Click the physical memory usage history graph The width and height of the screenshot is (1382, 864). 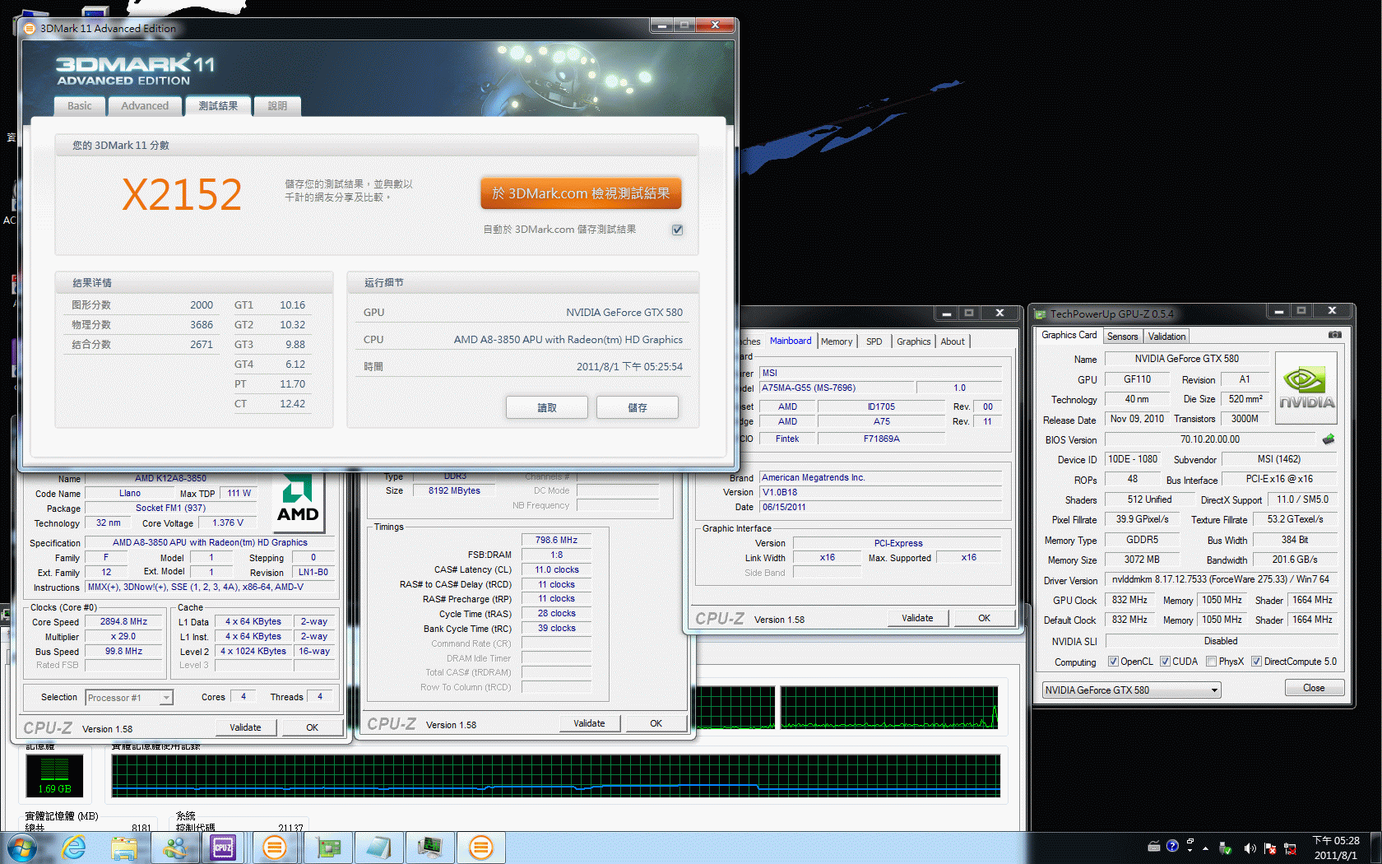coord(556,776)
